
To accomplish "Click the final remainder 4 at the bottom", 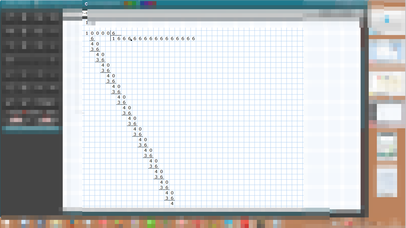I will [172, 203].
